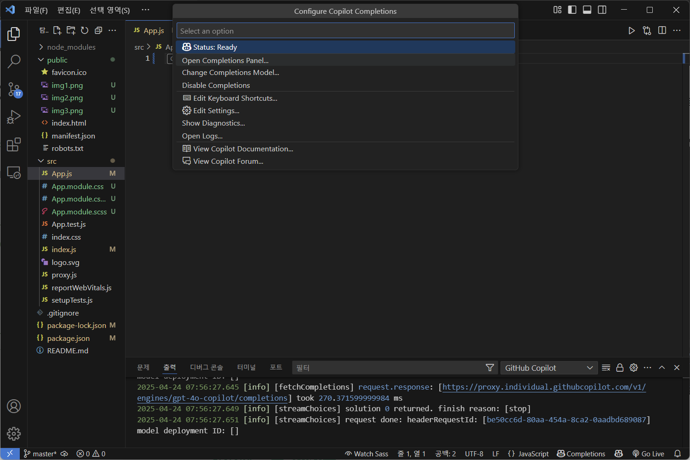Open the Search view in activity bar
This screenshot has height=460, width=690.
click(14, 61)
